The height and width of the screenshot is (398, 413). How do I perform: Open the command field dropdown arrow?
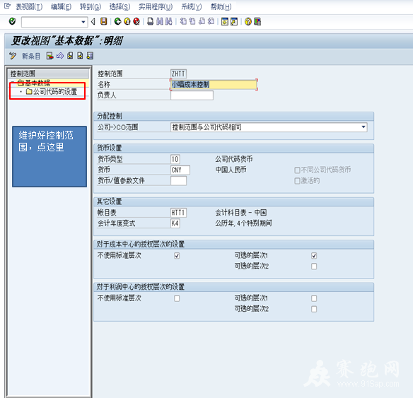(x=83, y=22)
